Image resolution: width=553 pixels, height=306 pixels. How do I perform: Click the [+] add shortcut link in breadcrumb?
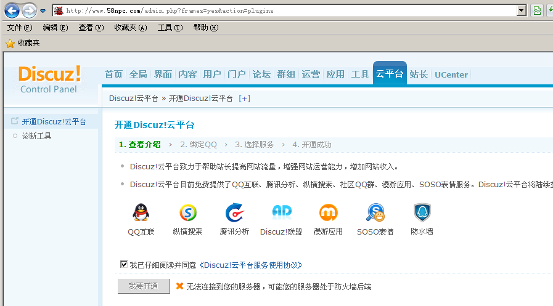click(x=244, y=99)
